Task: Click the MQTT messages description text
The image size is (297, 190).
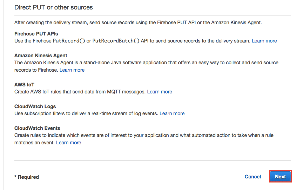Action: click(x=80, y=92)
